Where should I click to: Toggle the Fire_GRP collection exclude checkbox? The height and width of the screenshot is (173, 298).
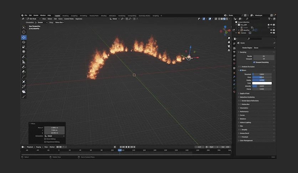(268, 25)
